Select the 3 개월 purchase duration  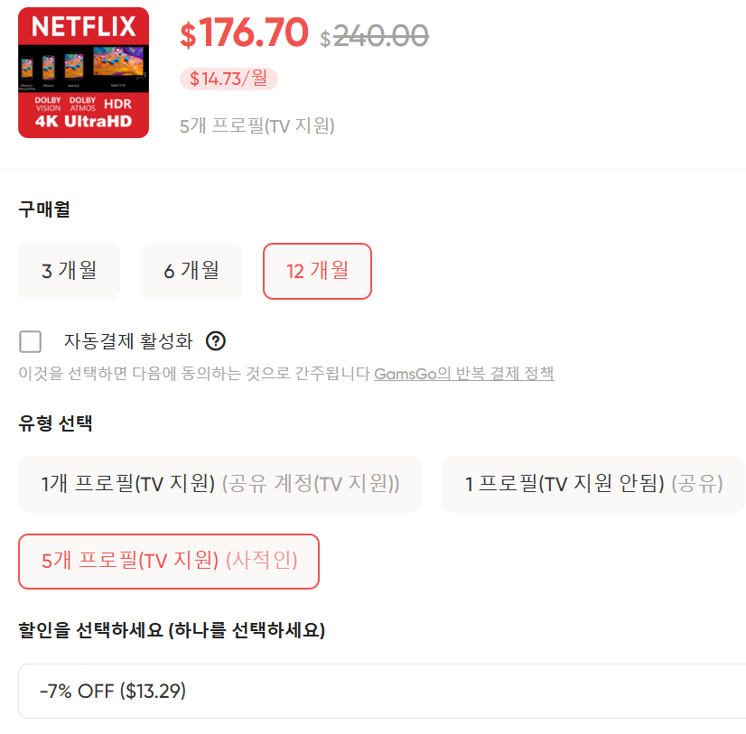(69, 271)
